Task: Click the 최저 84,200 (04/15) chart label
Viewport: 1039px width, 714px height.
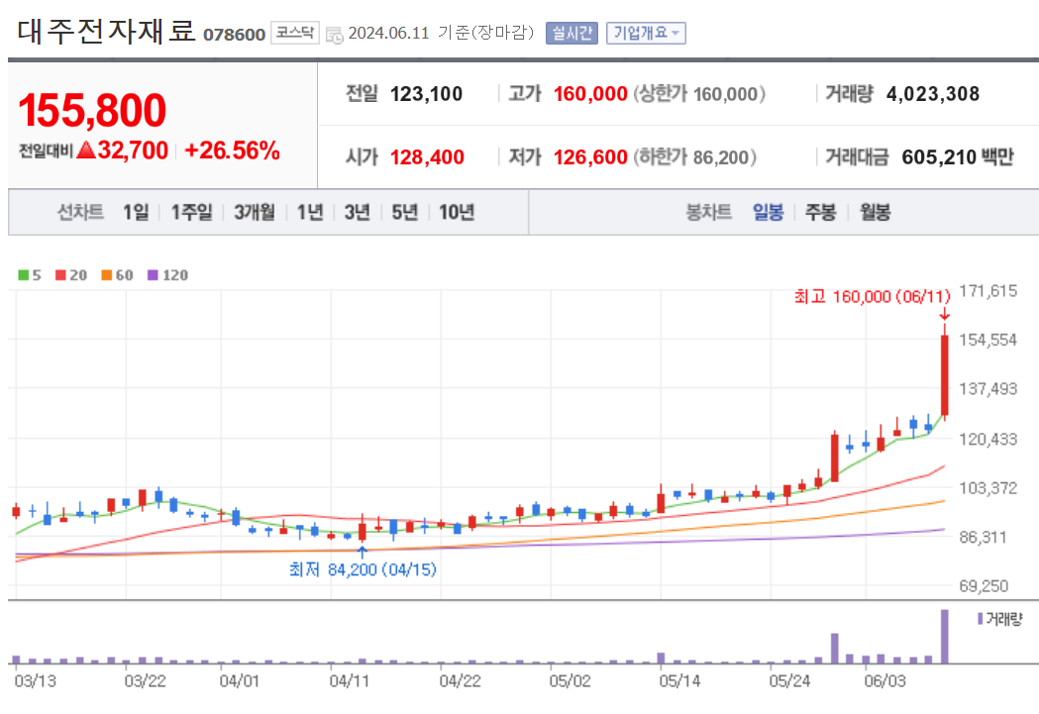Action: [x=364, y=569]
